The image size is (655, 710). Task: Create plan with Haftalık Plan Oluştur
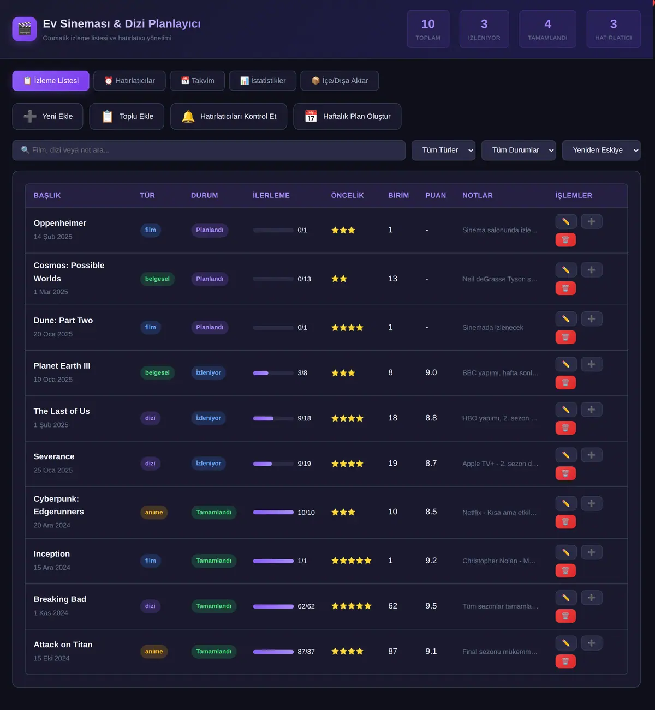(x=347, y=116)
